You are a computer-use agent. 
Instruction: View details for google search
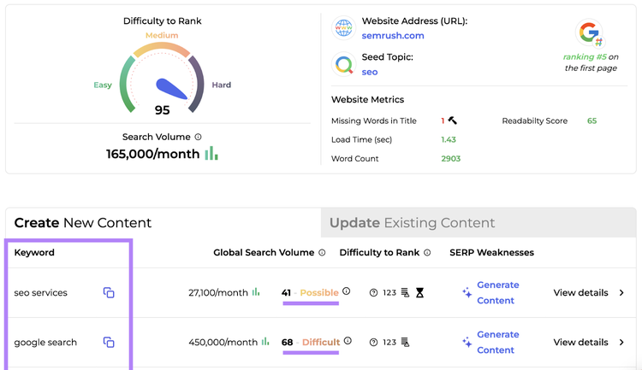click(x=580, y=342)
